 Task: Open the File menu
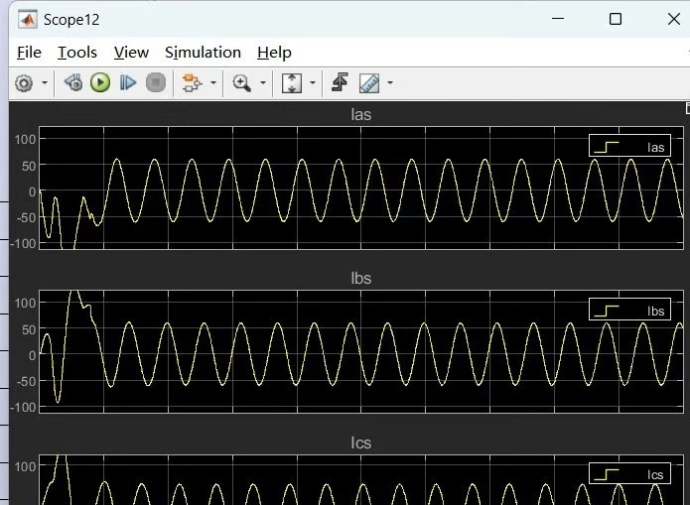29,53
